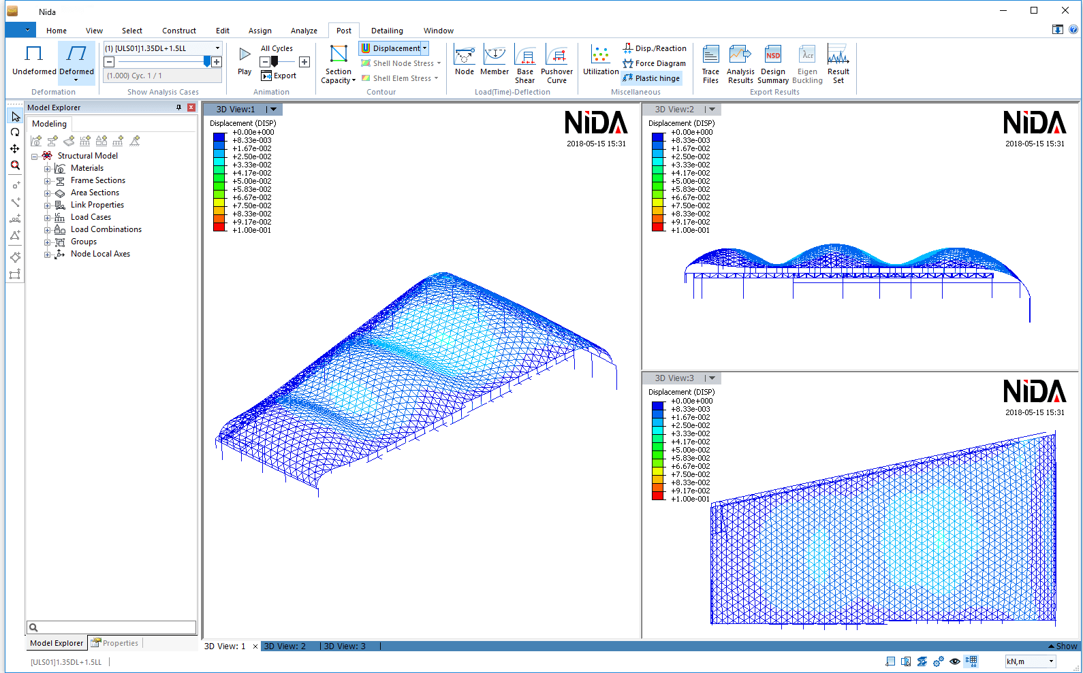Screen dimensions: 1083x673
Task: Play the deformation animation
Action: [245, 60]
